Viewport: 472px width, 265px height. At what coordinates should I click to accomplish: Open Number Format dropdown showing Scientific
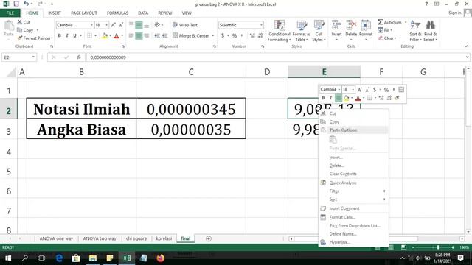(x=261, y=25)
